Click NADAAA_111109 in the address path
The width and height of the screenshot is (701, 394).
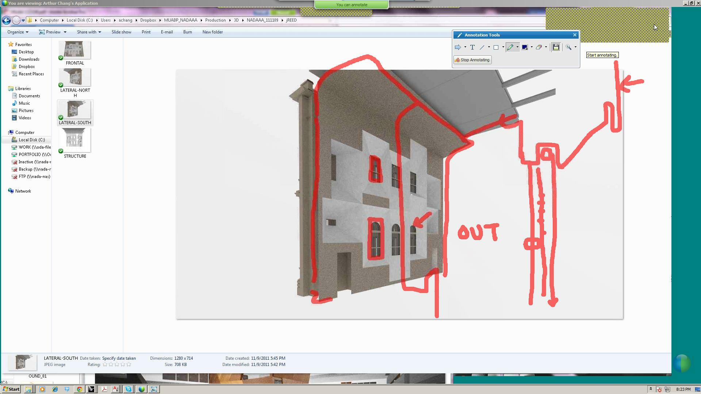(x=262, y=20)
